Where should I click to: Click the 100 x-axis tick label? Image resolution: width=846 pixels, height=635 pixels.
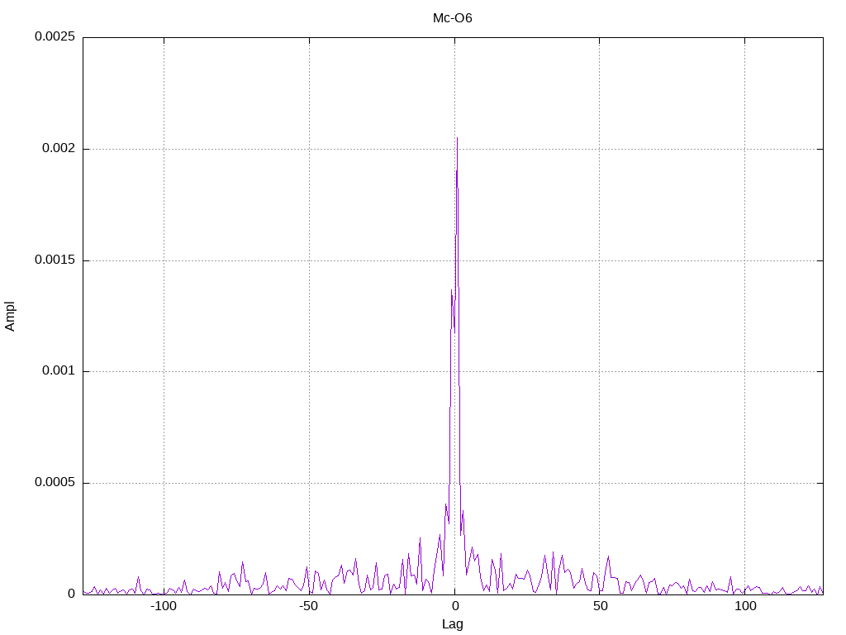[745, 606]
